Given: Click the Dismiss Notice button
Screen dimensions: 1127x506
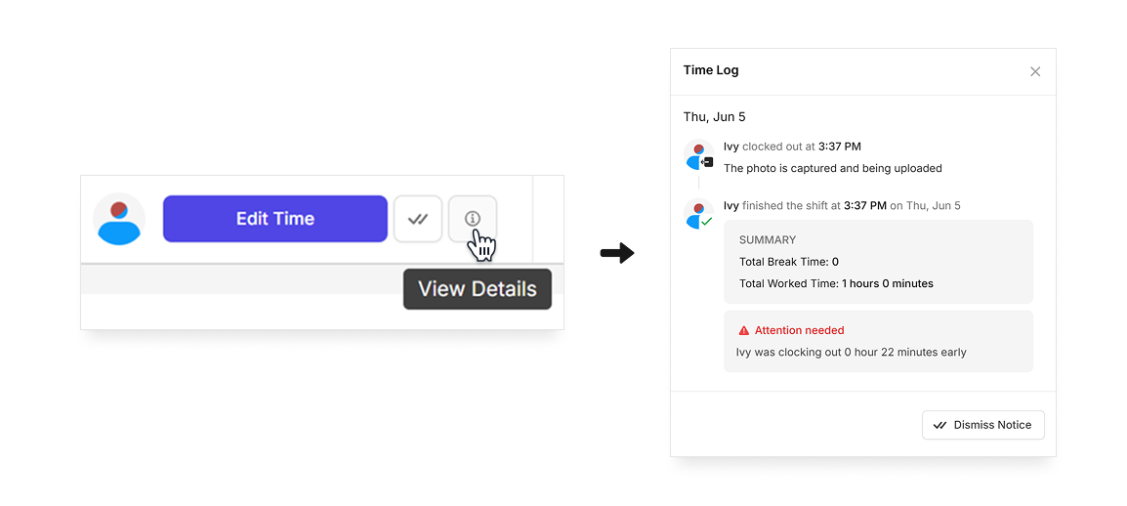Looking at the screenshot, I should click(983, 425).
